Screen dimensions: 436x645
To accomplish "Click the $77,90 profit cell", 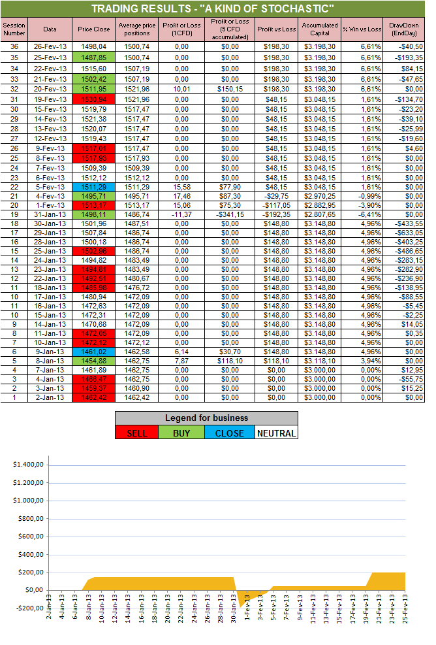I will [230, 187].
